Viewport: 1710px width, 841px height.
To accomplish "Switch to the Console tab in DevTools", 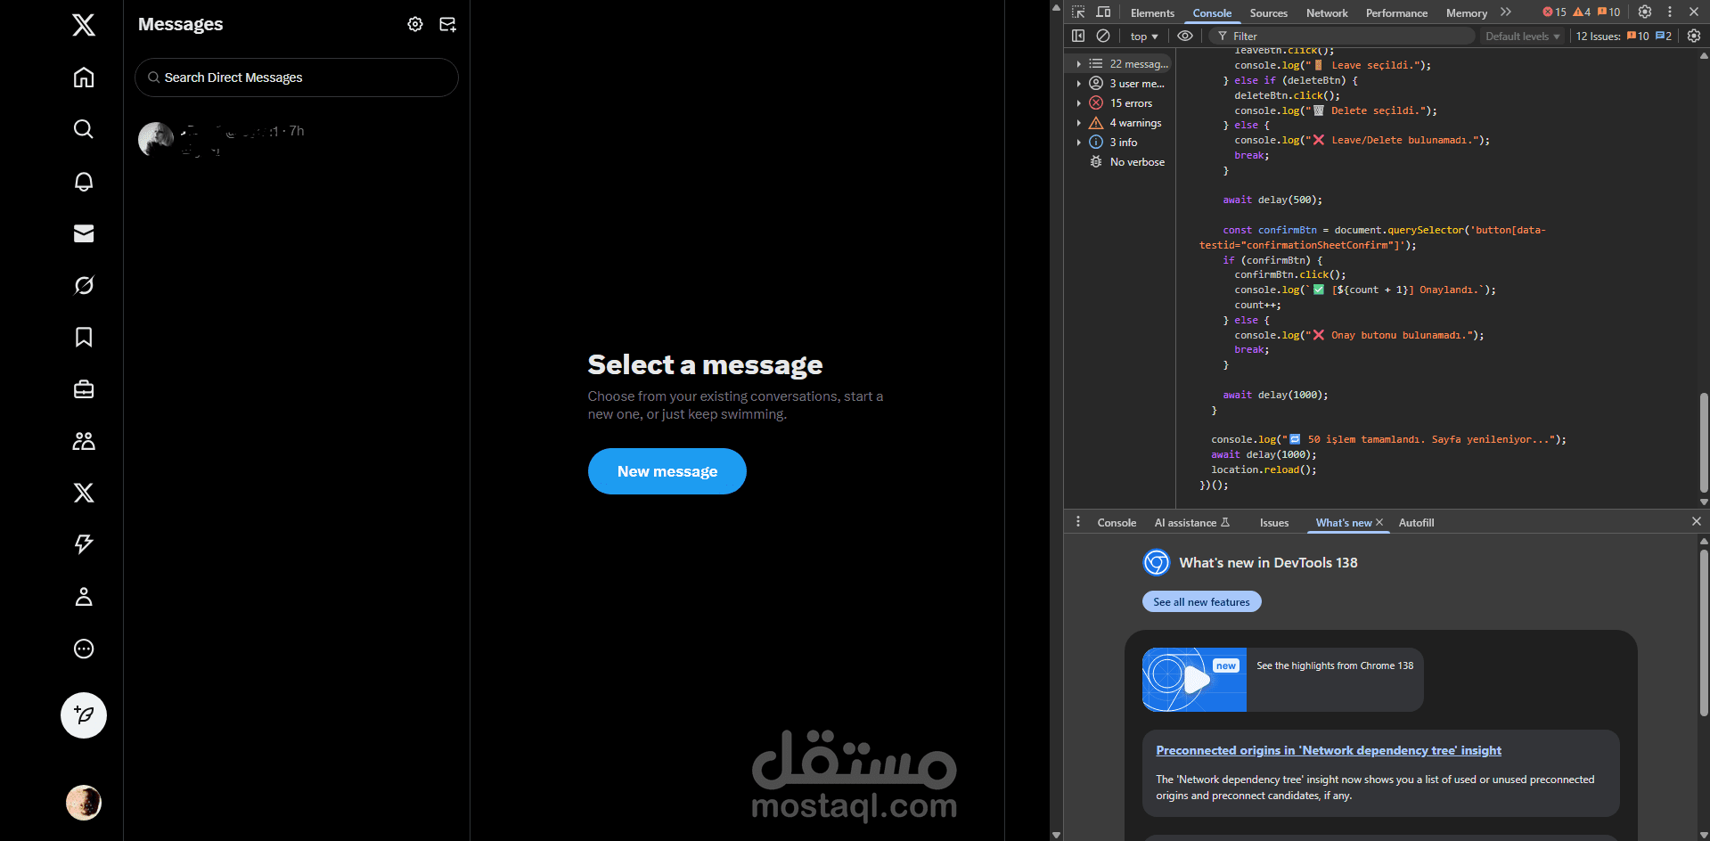I will (1212, 12).
